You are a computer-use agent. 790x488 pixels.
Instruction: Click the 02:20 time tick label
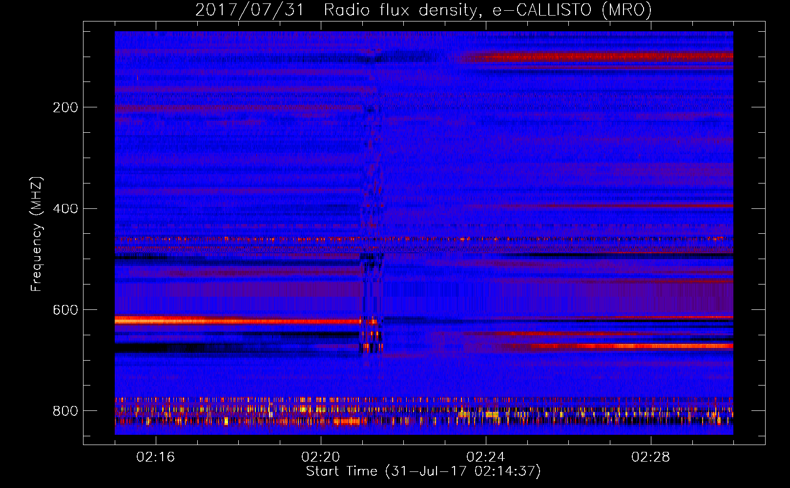pos(320,457)
